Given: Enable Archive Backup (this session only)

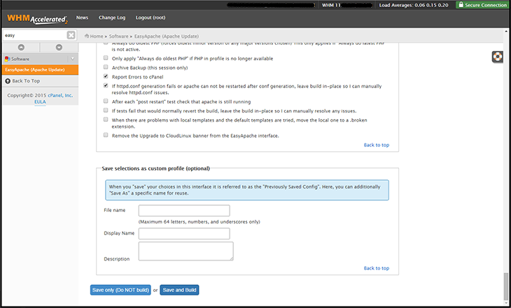Looking at the screenshot, I should click(106, 66).
